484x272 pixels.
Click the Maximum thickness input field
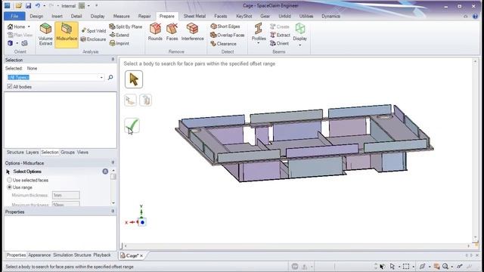pyautogui.click(x=66, y=204)
